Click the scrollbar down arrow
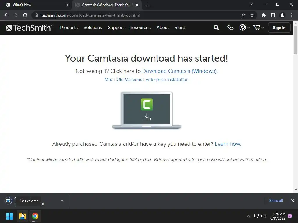The image size is (298, 223). click(x=295, y=190)
